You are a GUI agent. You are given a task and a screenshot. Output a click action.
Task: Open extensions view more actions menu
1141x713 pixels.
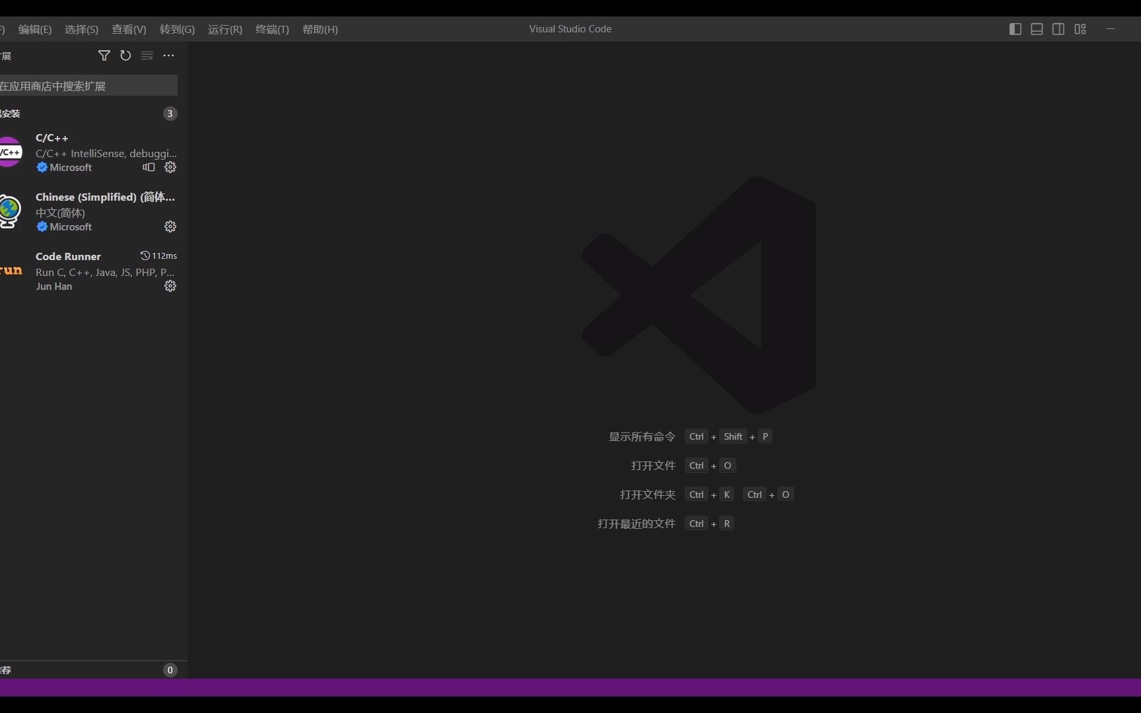[x=169, y=55]
